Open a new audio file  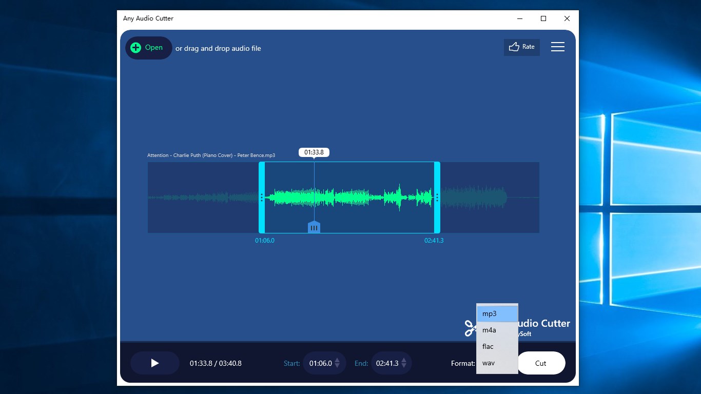148,47
